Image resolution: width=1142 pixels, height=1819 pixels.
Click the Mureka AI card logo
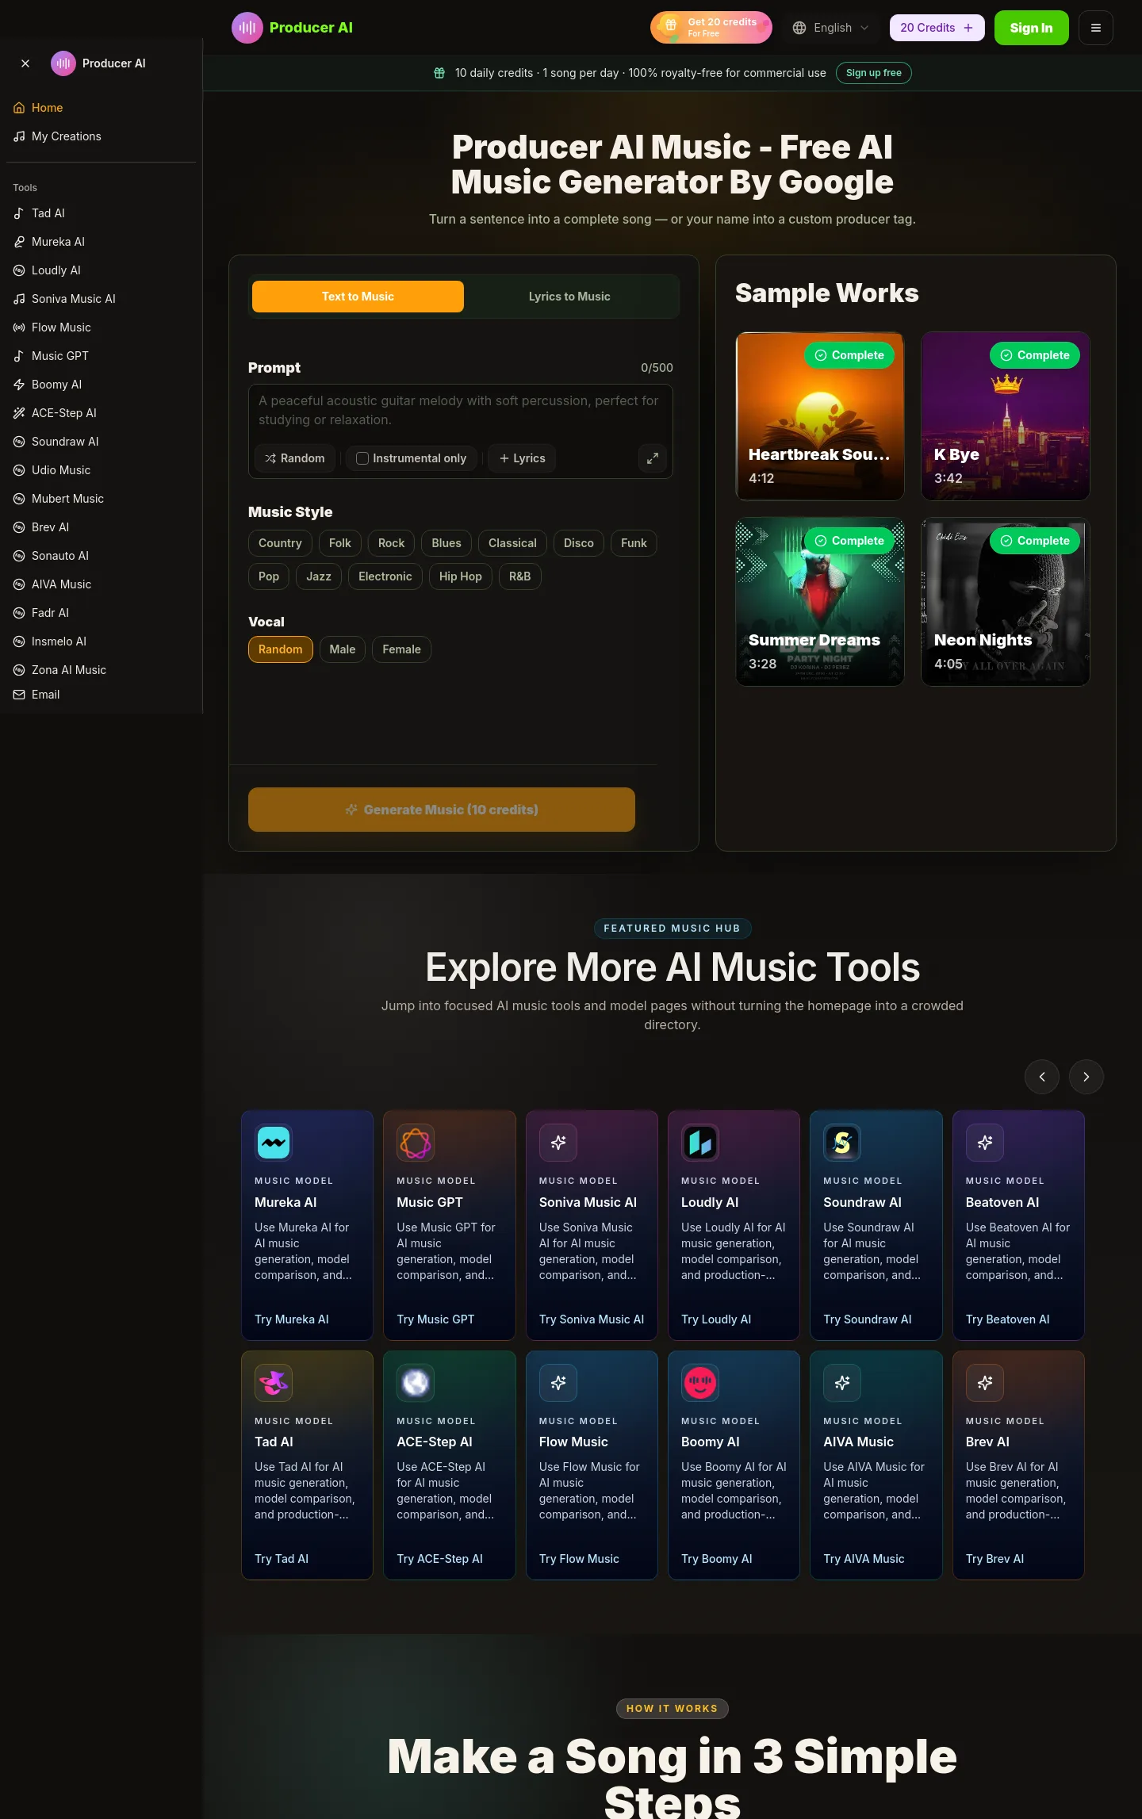(274, 1143)
